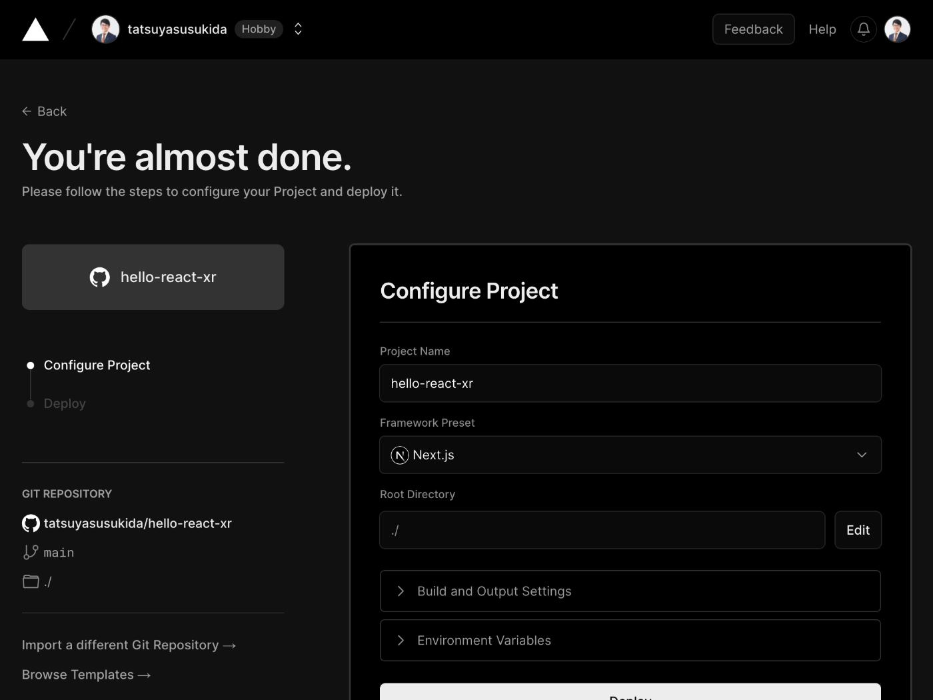Screen dimensions: 933x700
Task: Open the Framework Preset dropdown
Action: (x=630, y=455)
